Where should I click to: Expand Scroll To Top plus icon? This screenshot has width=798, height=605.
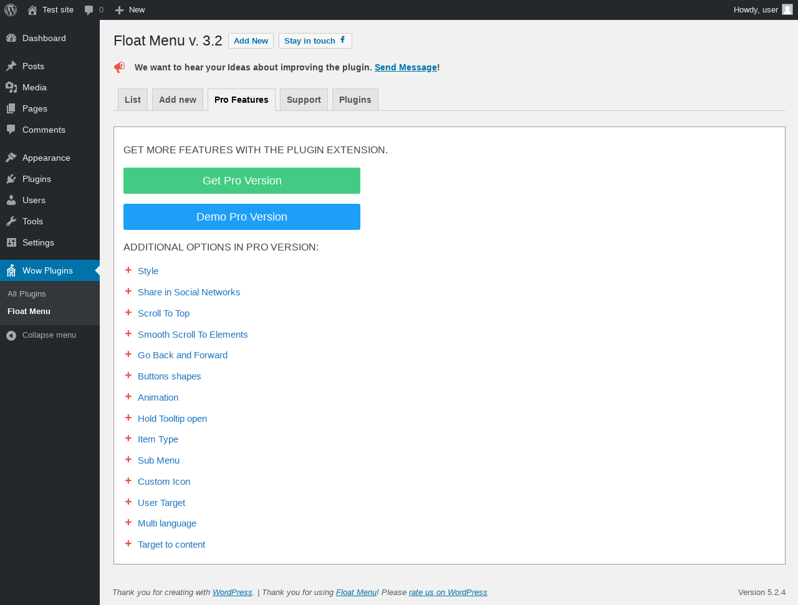click(x=128, y=312)
